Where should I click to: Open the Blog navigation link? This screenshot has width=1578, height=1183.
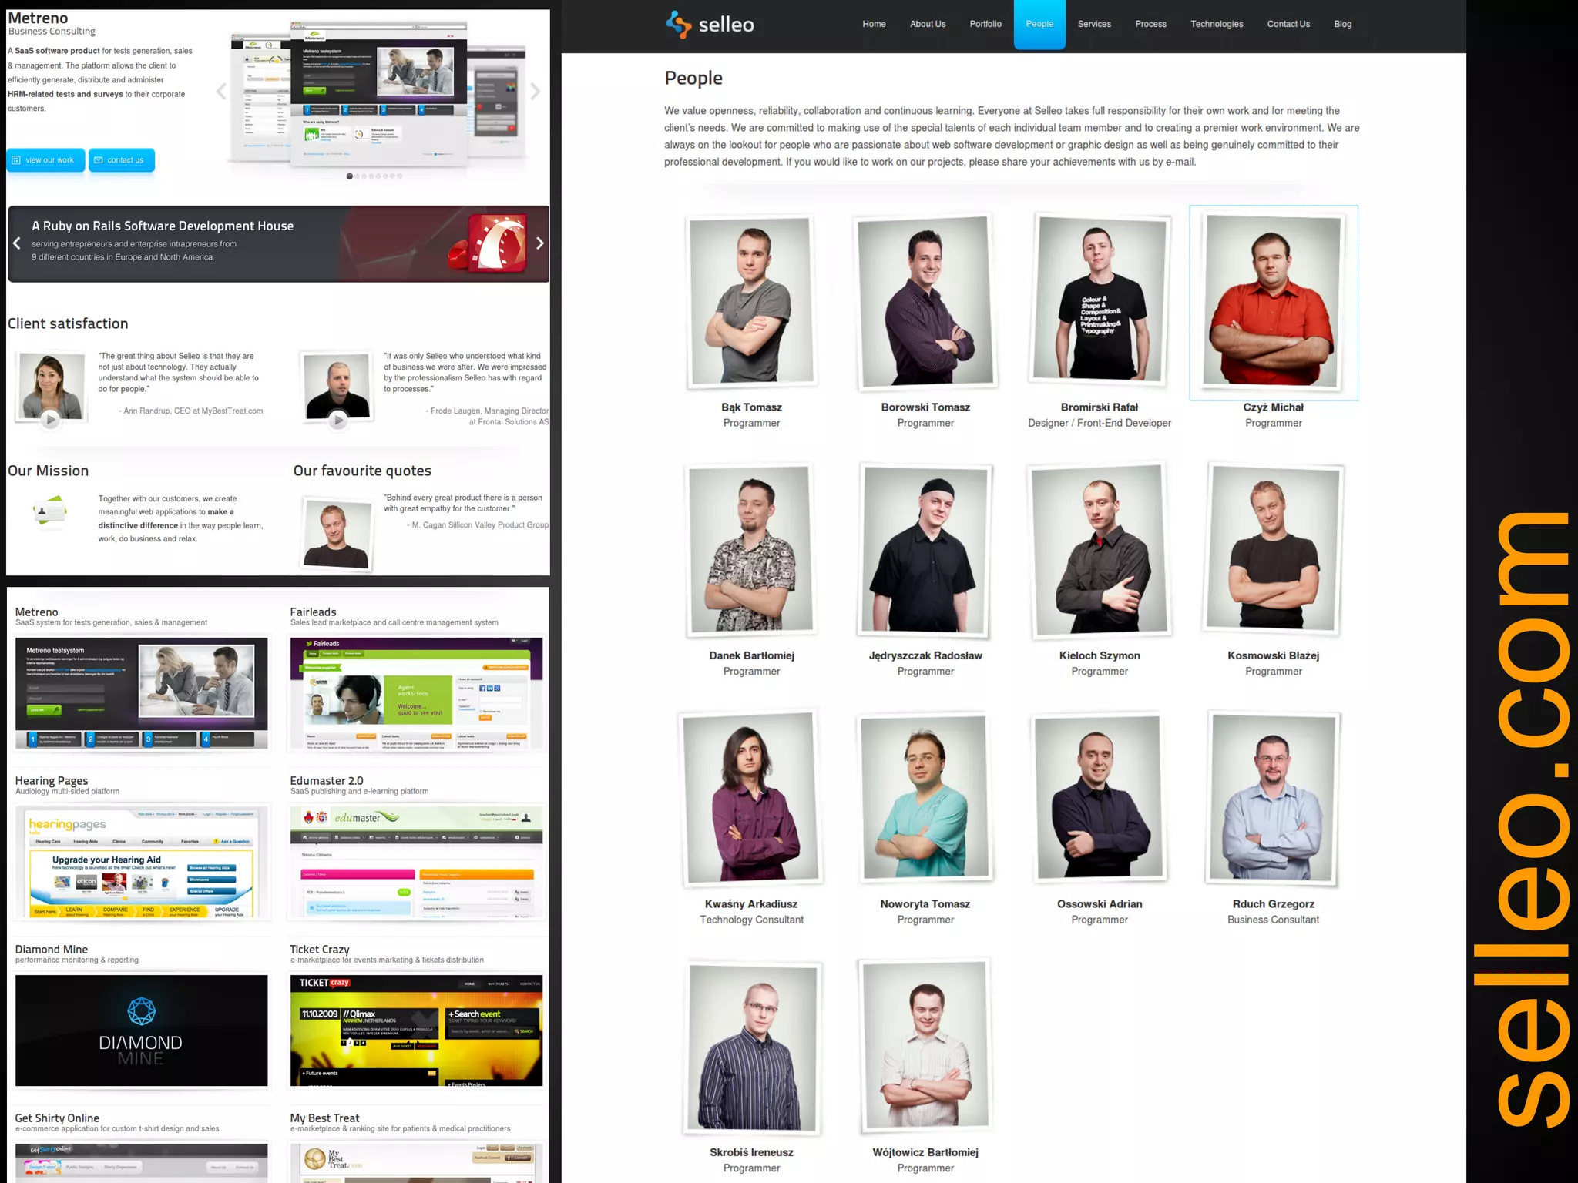(x=1342, y=24)
